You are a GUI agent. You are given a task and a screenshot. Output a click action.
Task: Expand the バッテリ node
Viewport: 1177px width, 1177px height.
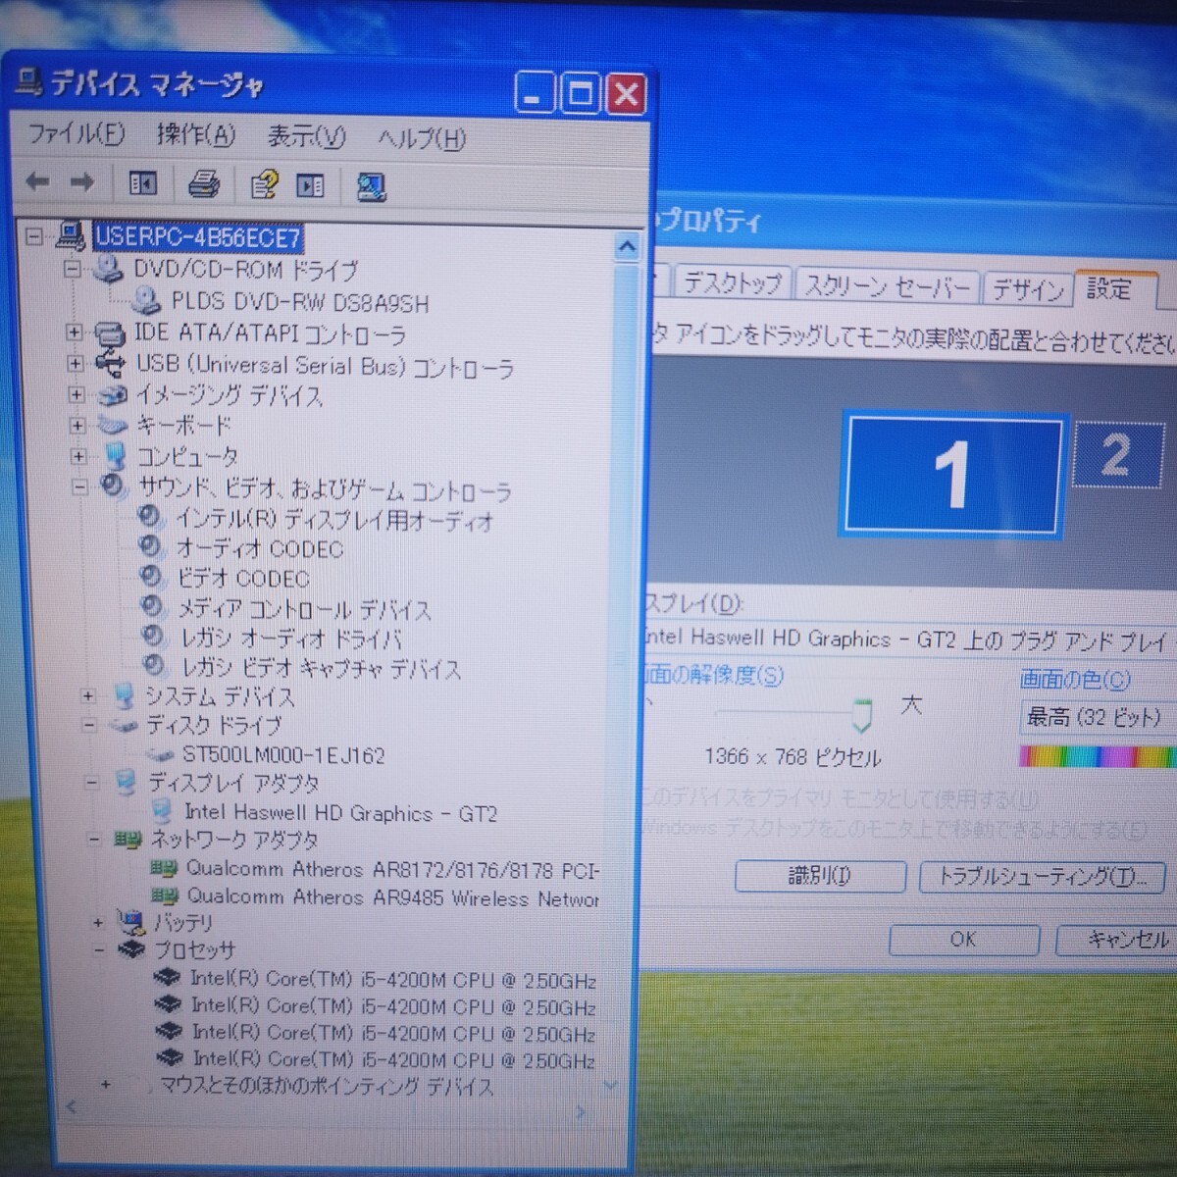97,923
